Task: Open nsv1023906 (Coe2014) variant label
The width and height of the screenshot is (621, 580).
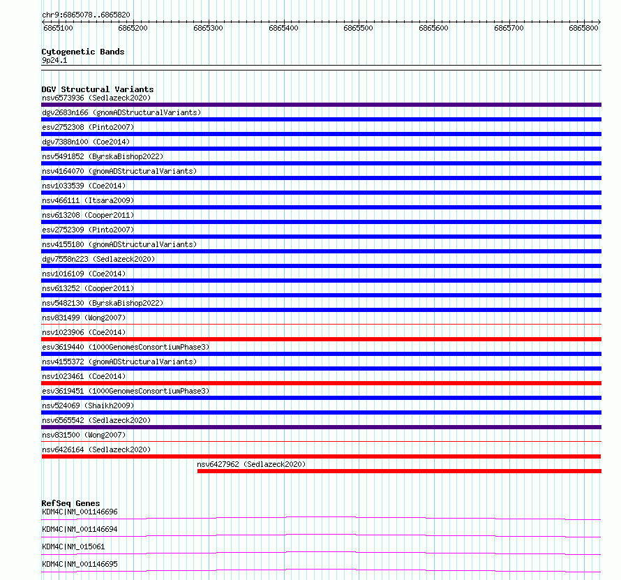Action: [x=84, y=332]
